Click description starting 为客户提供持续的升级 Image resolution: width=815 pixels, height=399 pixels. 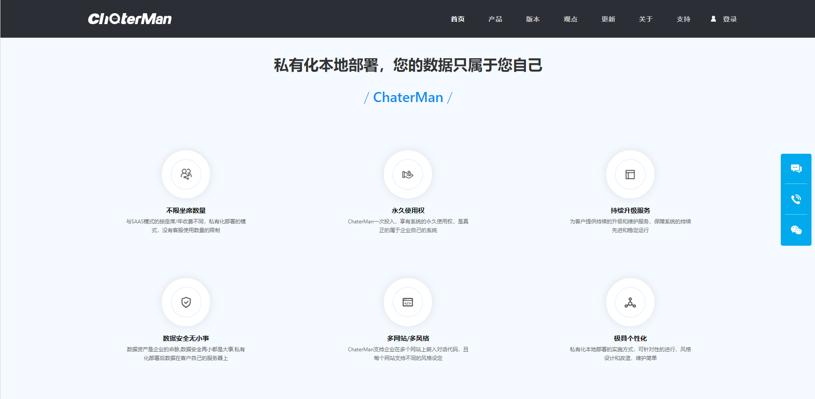click(630, 226)
